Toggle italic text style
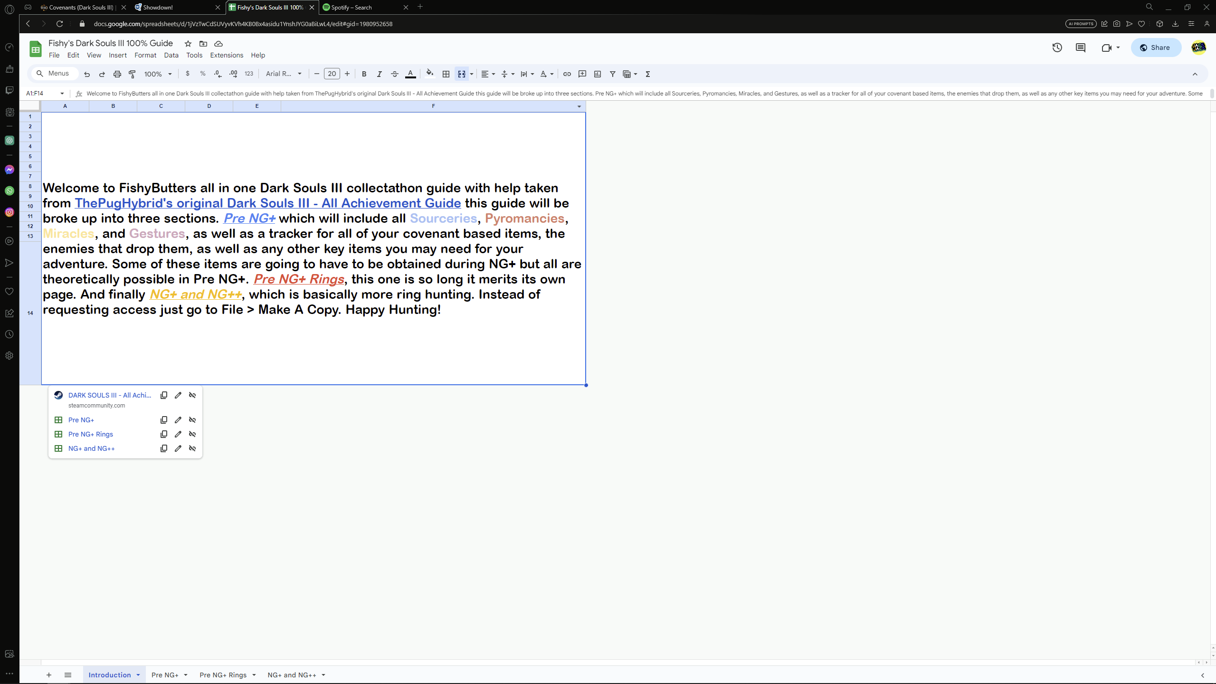Image resolution: width=1216 pixels, height=684 pixels. (379, 74)
